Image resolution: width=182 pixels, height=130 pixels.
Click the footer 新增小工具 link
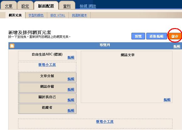pos(105,122)
